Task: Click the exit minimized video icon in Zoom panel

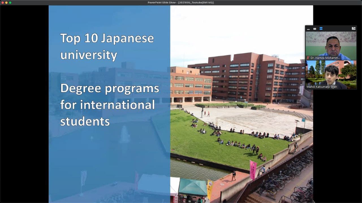Action: [354, 28]
